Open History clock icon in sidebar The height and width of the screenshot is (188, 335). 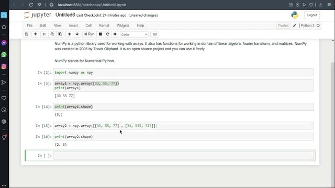coord(4,110)
